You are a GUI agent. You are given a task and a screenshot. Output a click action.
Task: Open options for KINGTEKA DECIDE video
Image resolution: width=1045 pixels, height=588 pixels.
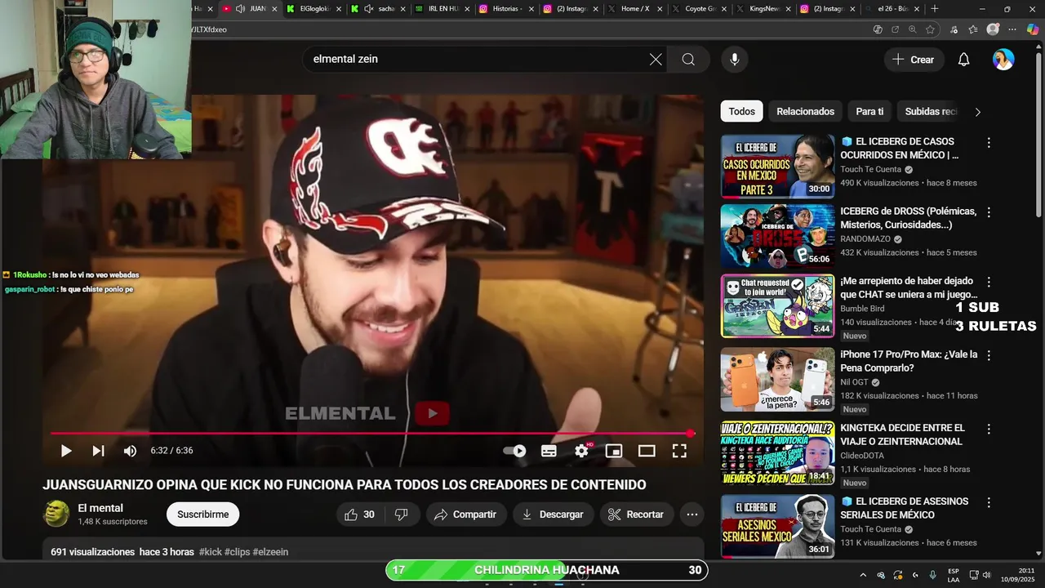point(989,429)
